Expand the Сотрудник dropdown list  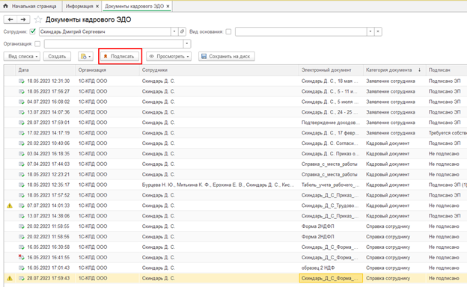click(x=174, y=31)
